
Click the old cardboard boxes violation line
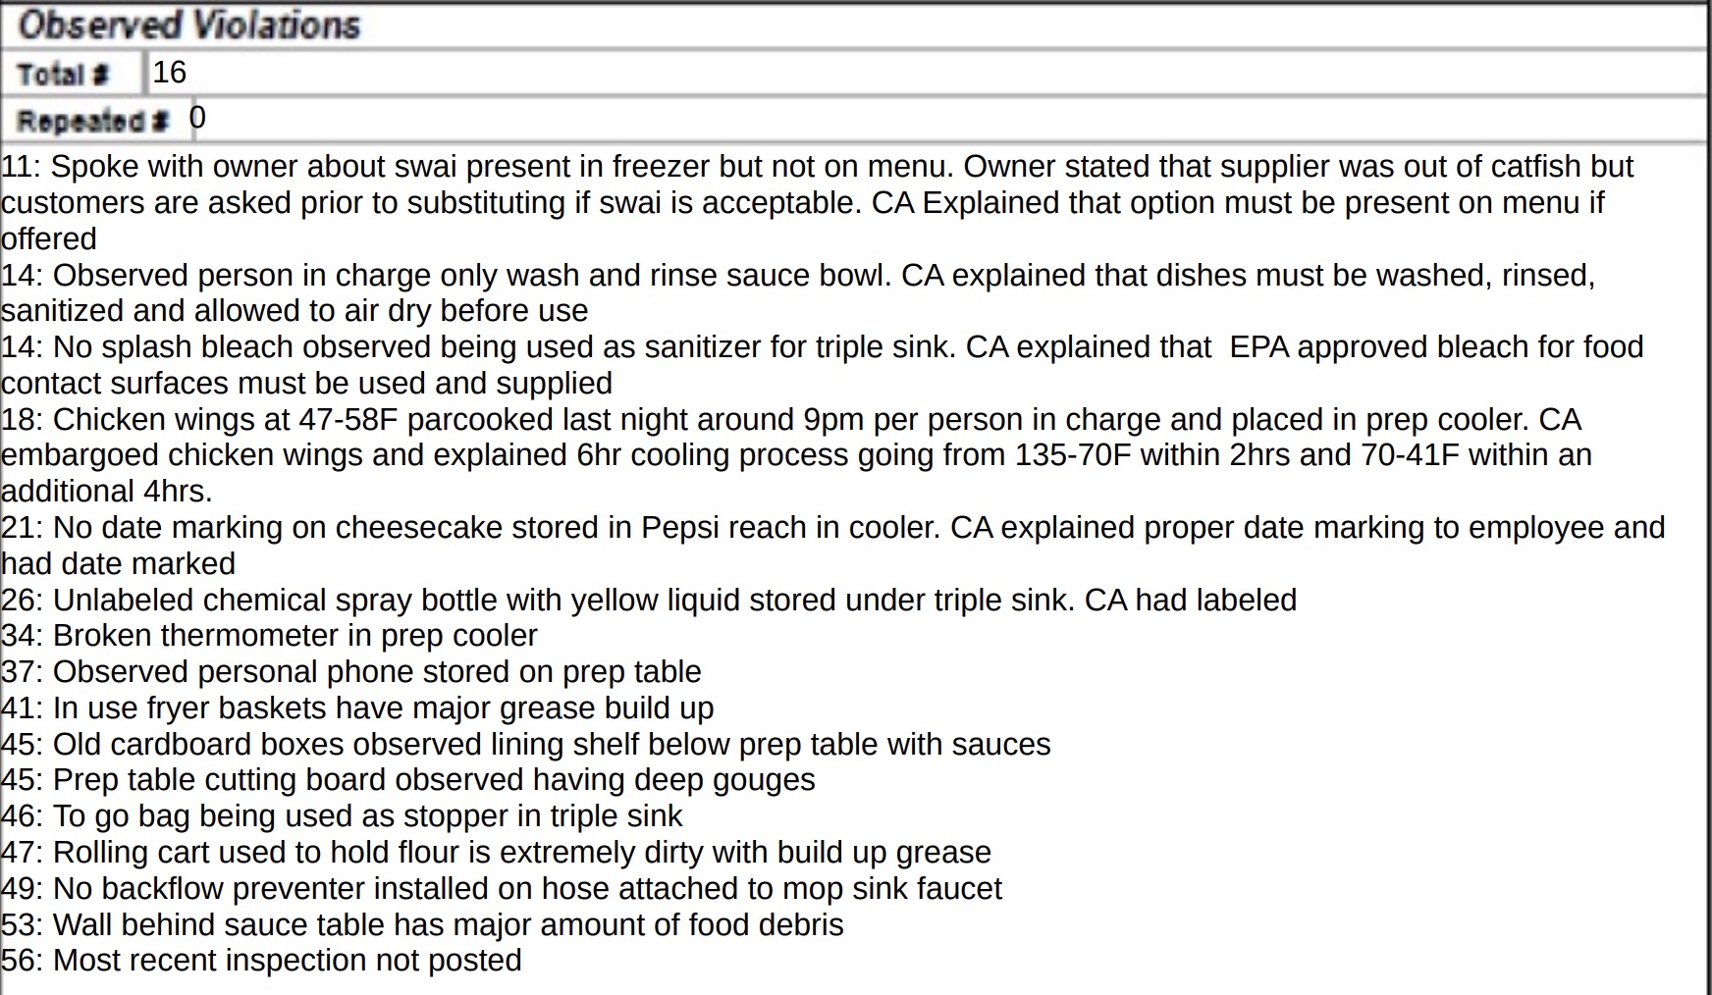click(x=525, y=745)
